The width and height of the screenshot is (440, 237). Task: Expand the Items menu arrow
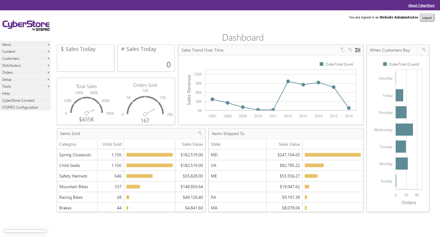pyautogui.click(x=48, y=45)
